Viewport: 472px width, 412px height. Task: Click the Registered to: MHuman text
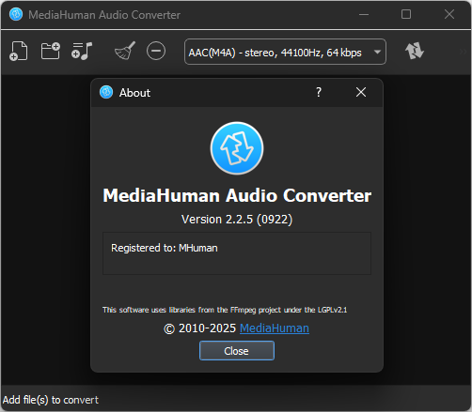point(165,248)
